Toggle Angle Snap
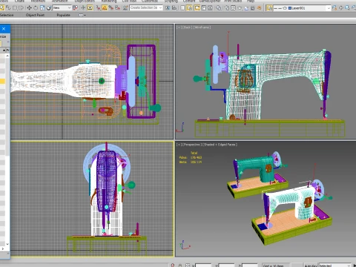 105,8
